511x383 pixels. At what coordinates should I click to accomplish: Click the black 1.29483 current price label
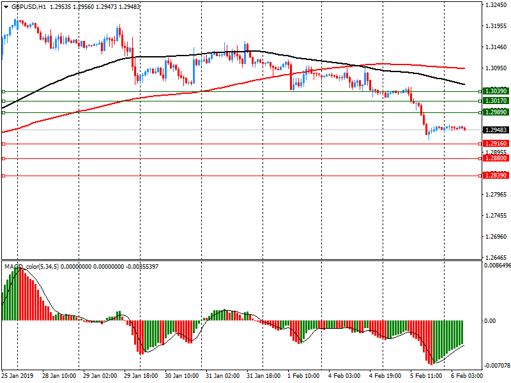coord(496,130)
